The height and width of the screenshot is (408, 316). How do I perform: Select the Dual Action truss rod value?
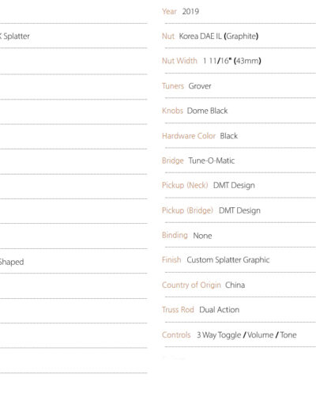219,310
